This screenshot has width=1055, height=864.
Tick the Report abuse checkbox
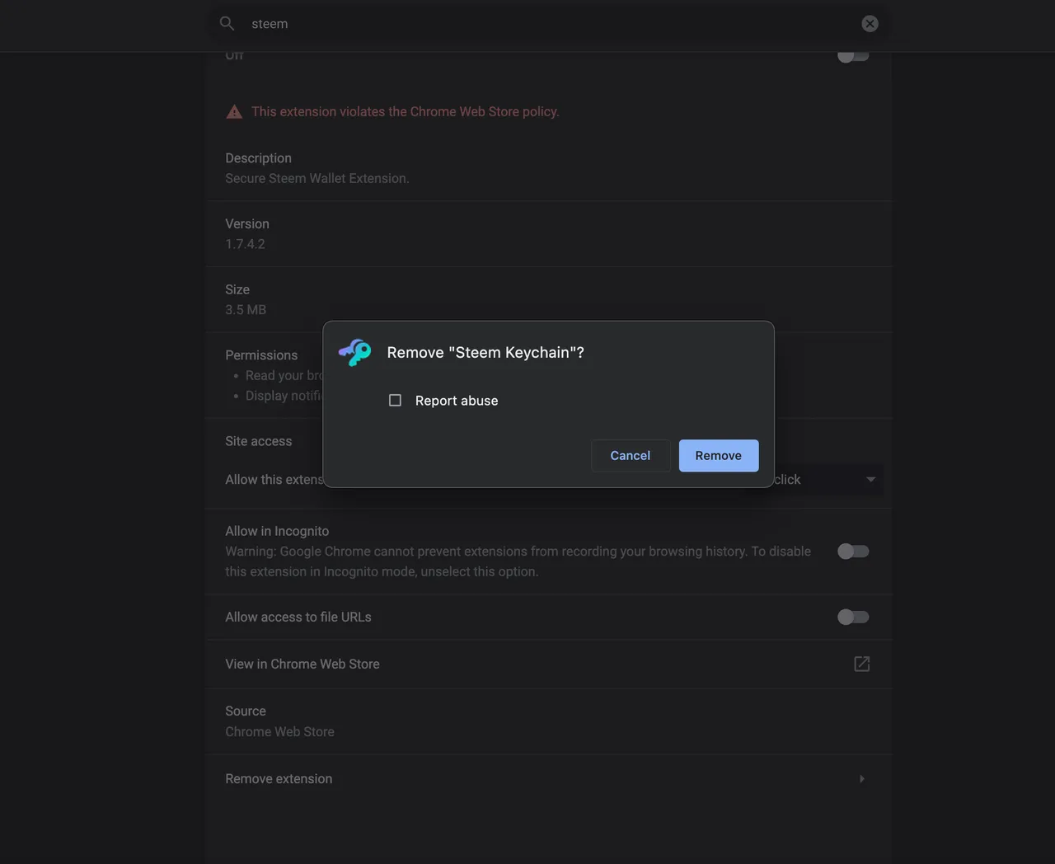point(395,400)
